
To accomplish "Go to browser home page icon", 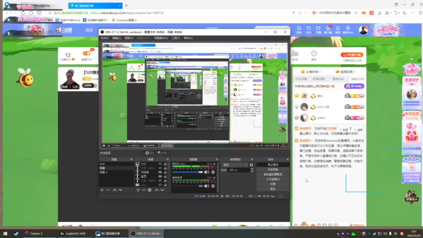I will point(31,13).
